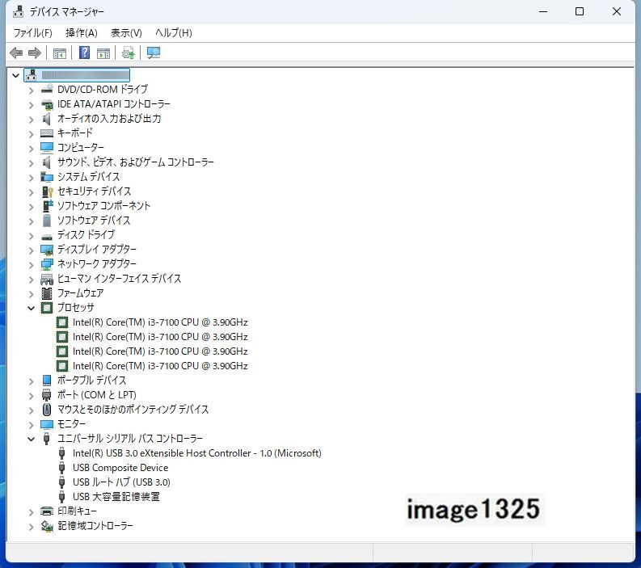Select USB Composite Device label
Viewport: 641px width, 568px height.
[120, 468]
